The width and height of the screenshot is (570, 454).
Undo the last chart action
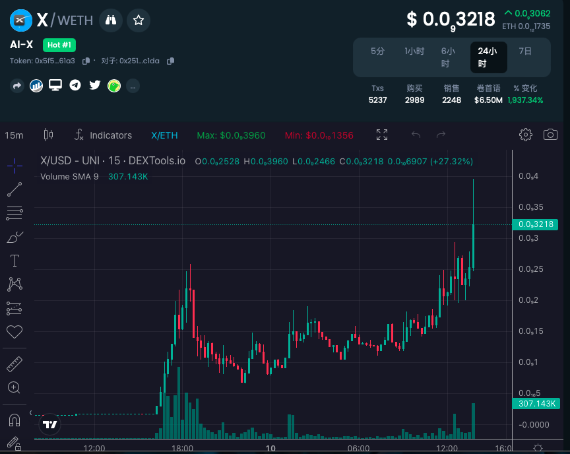pos(416,134)
